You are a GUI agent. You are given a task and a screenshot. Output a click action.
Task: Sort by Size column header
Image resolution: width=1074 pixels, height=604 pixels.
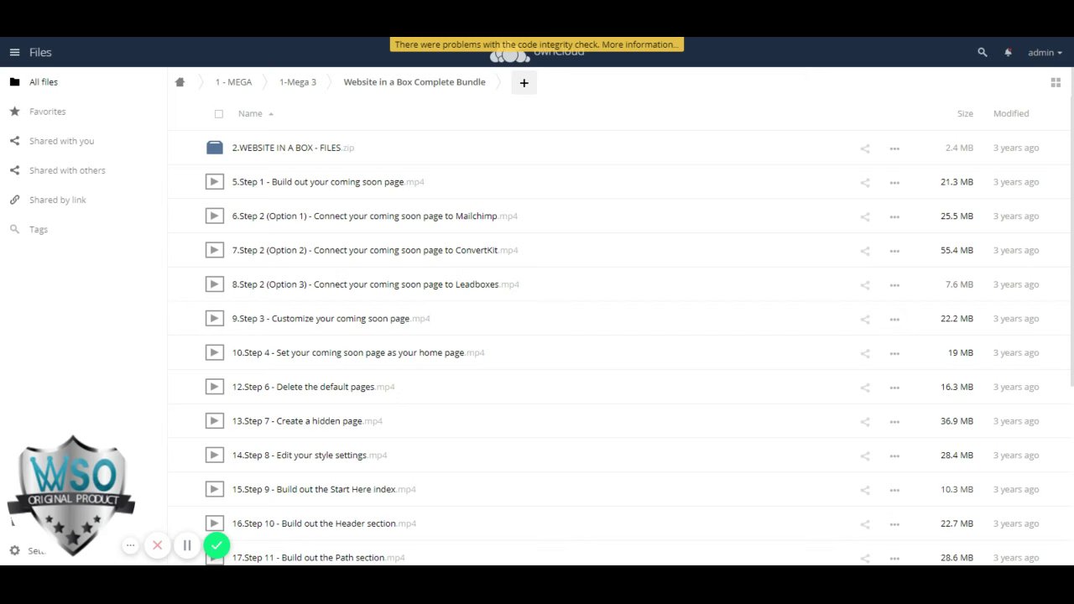(965, 113)
